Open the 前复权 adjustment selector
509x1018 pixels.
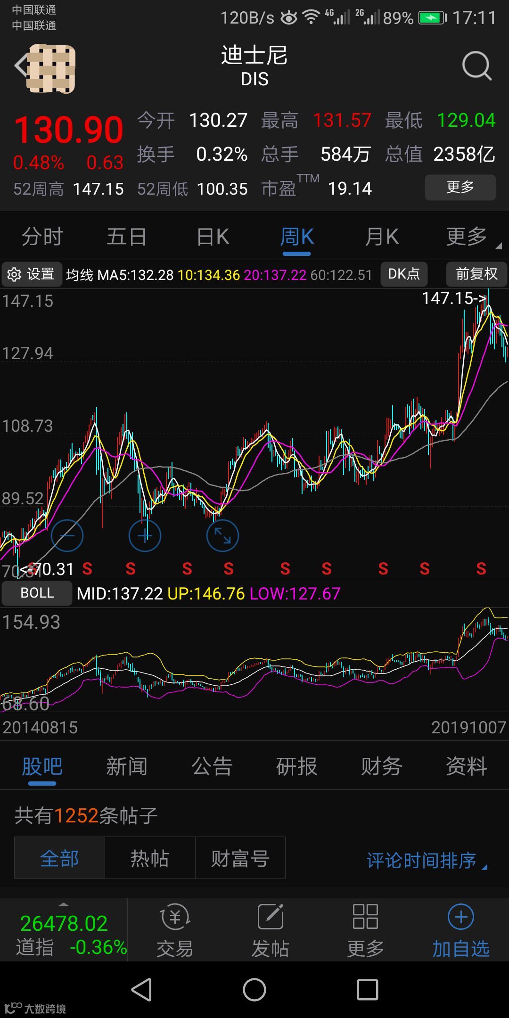[x=476, y=274]
